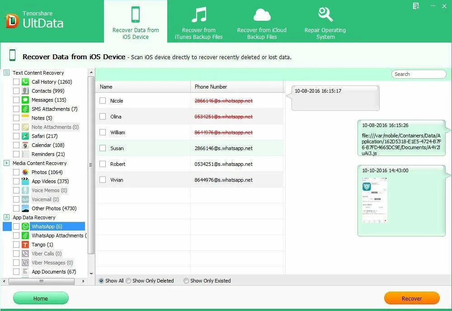
Task: Click the Note Attachments icon
Action: pyautogui.click(x=25, y=127)
